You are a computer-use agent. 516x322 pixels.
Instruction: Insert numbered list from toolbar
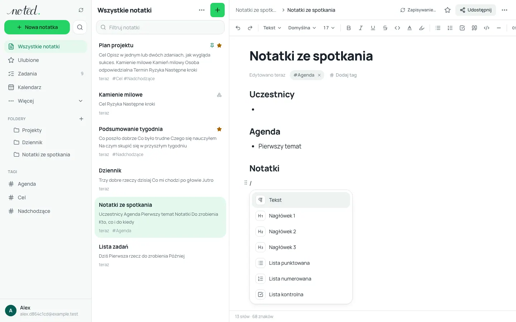[x=450, y=28]
